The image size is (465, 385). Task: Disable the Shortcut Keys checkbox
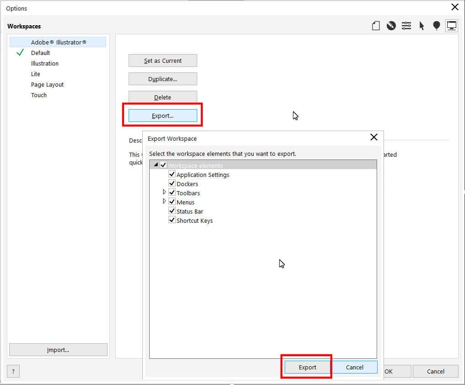point(172,220)
